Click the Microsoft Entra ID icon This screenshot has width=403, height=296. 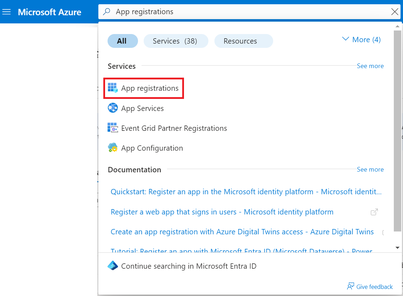point(113,266)
